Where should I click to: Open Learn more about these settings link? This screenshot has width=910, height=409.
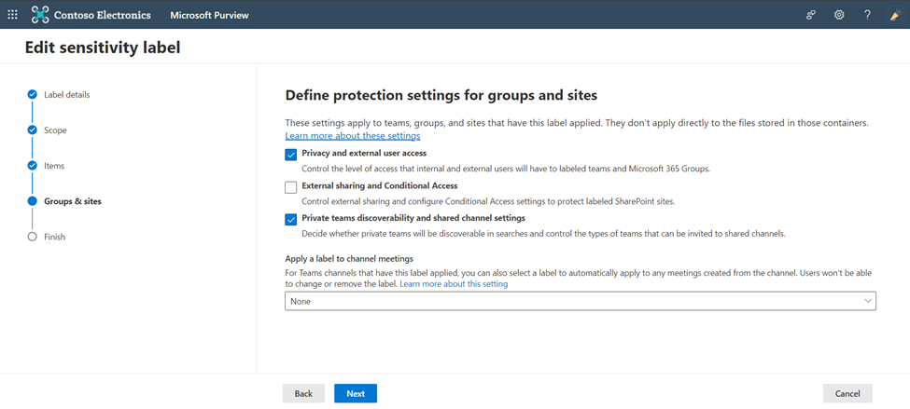(353, 136)
